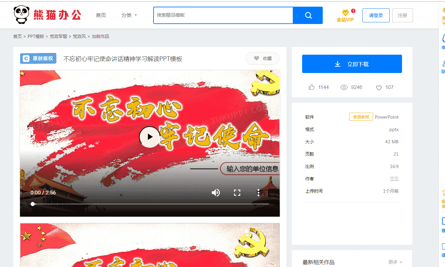Viewport: 445px width, 267px height.
Task: Toggle 收藏 favorite for this template
Action: point(262,58)
